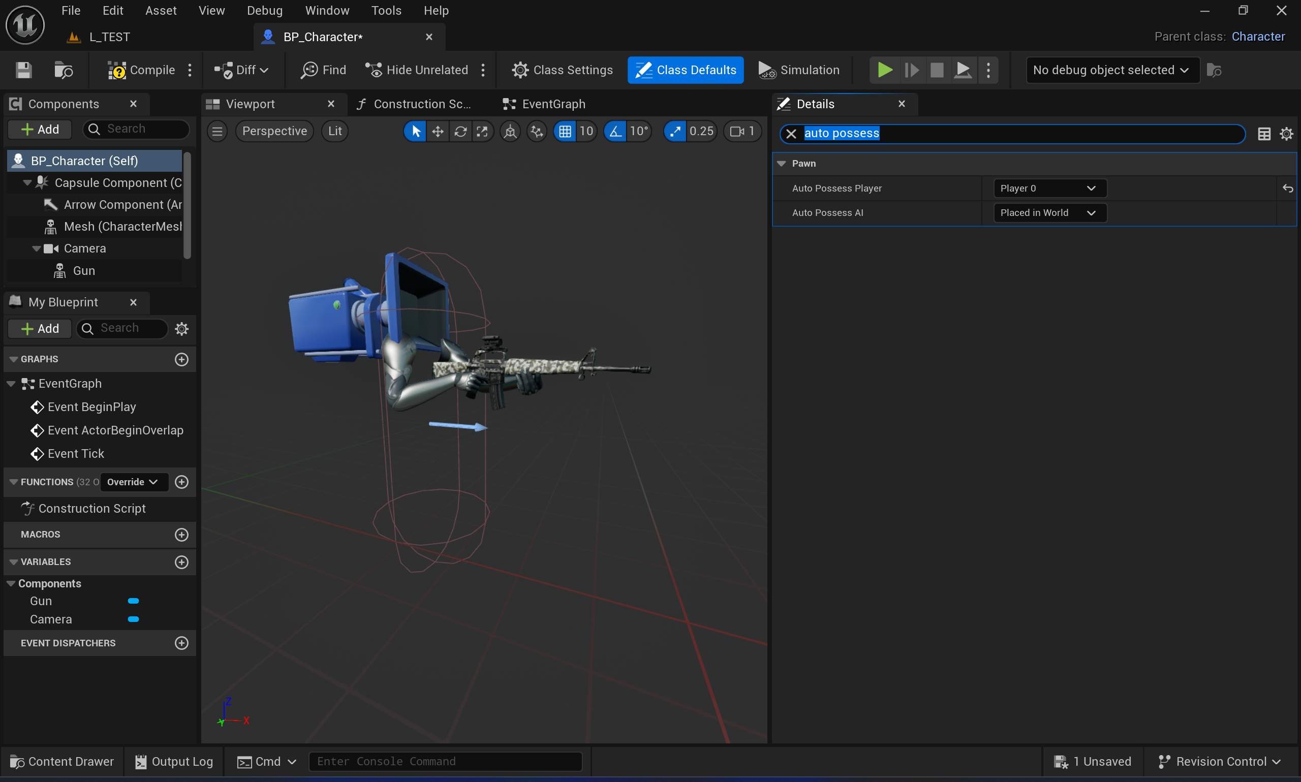Click the Stop simulation square button
Screen dimensions: 1301x782
click(x=937, y=70)
